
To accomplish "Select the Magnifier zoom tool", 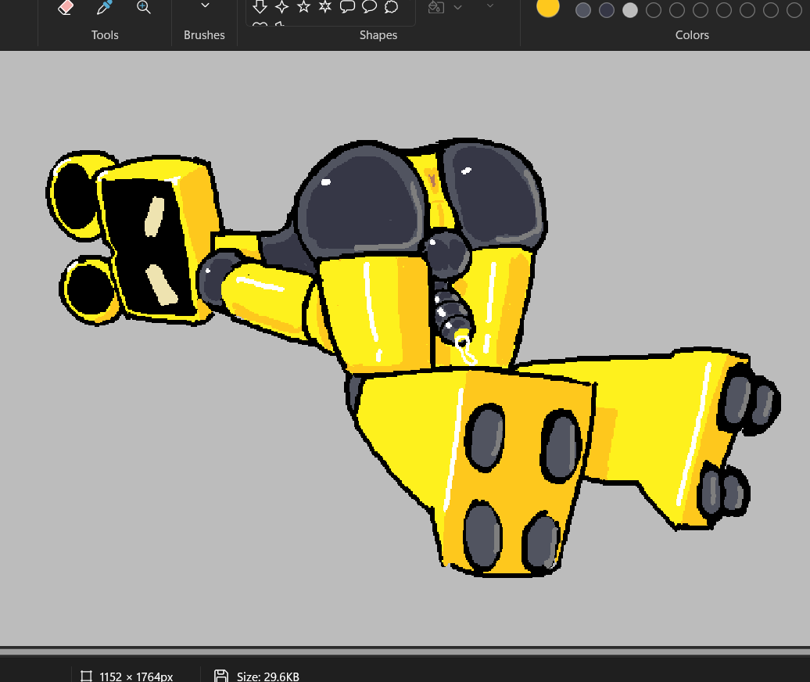I will coord(144,7).
